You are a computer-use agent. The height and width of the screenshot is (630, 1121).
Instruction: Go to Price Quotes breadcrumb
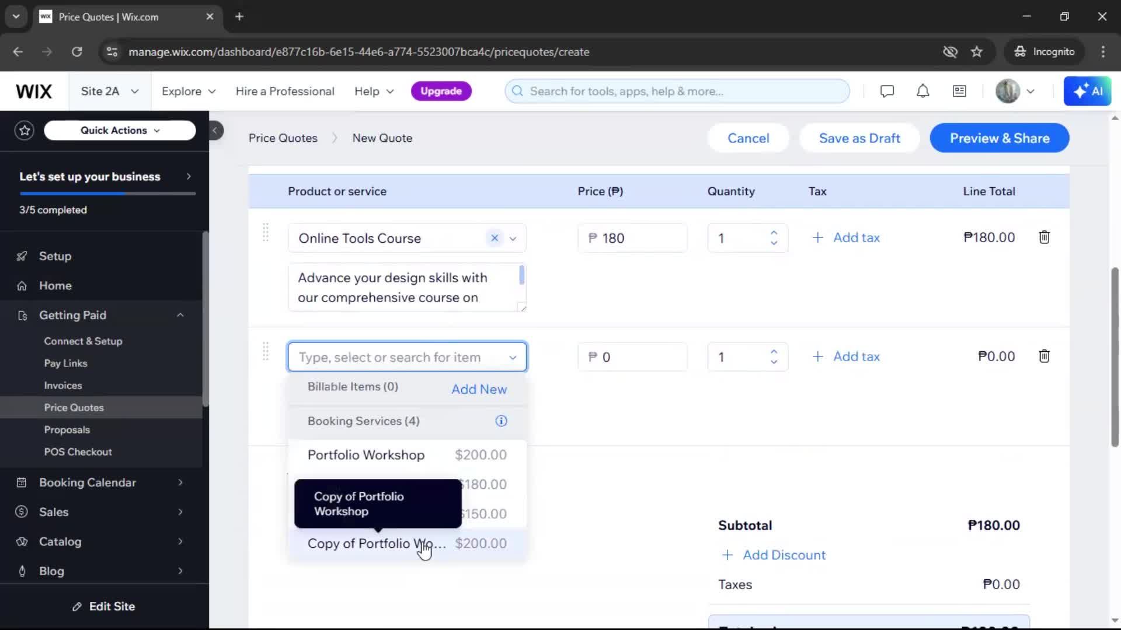tap(283, 138)
